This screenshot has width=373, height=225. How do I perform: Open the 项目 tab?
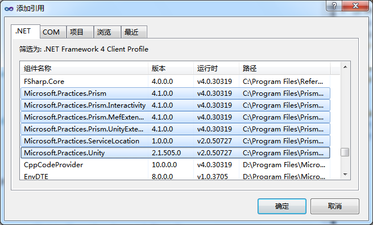(80, 32)
